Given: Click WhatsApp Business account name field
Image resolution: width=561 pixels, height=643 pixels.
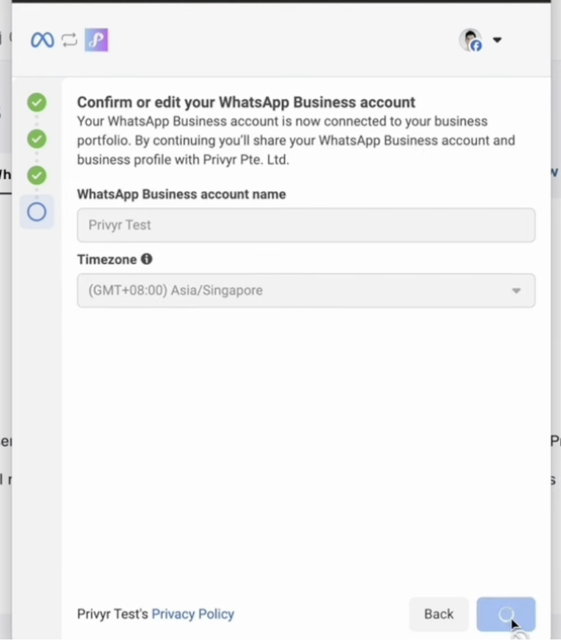Looking at the screenshot, I should (x=306, y=225).
